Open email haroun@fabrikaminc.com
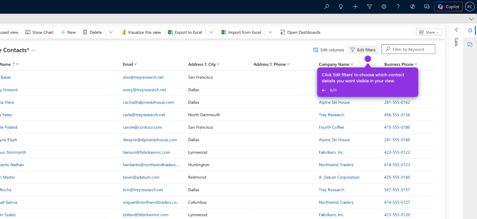 (x=147, y=152)
